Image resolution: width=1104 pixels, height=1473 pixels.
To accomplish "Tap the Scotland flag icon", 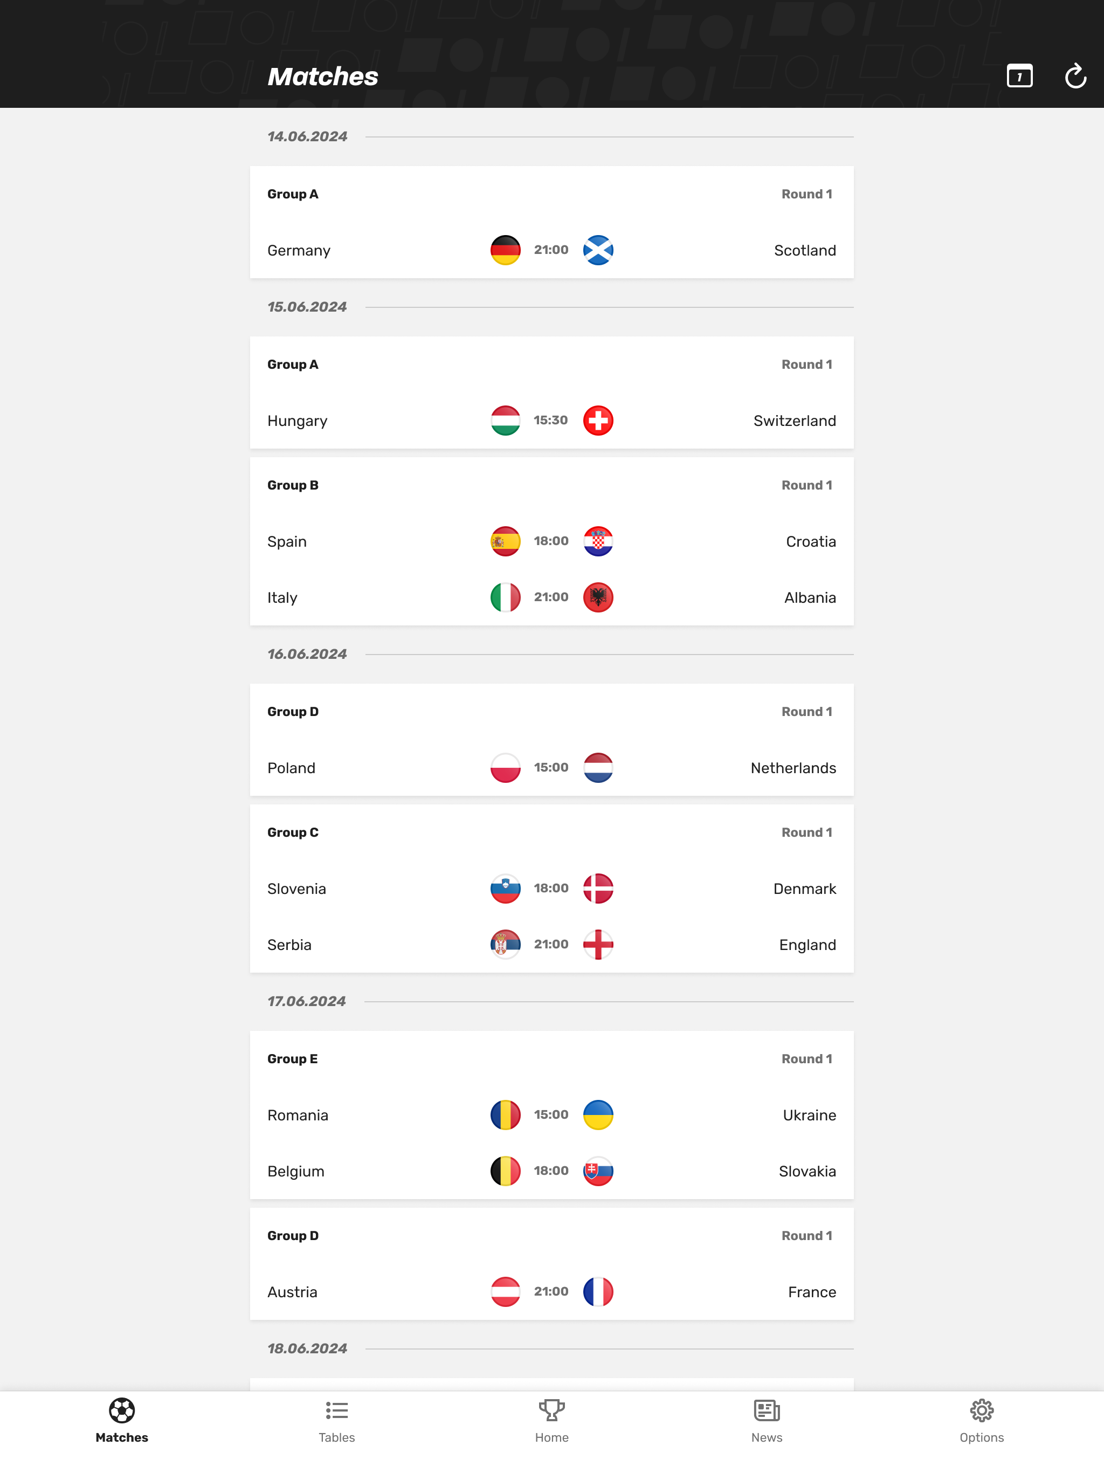I will [598, 250].
